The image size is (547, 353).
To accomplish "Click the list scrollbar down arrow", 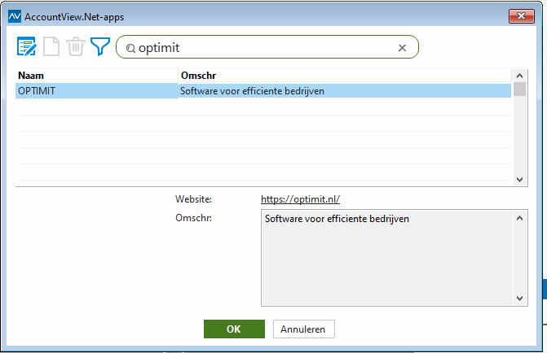I will pyautogui.click(x=520, y=180).
